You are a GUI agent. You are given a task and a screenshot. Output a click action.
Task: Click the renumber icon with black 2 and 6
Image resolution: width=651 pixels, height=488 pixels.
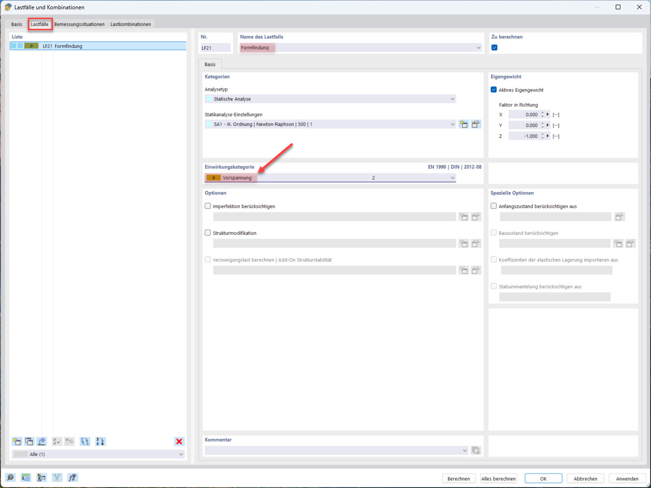(100, 442)
